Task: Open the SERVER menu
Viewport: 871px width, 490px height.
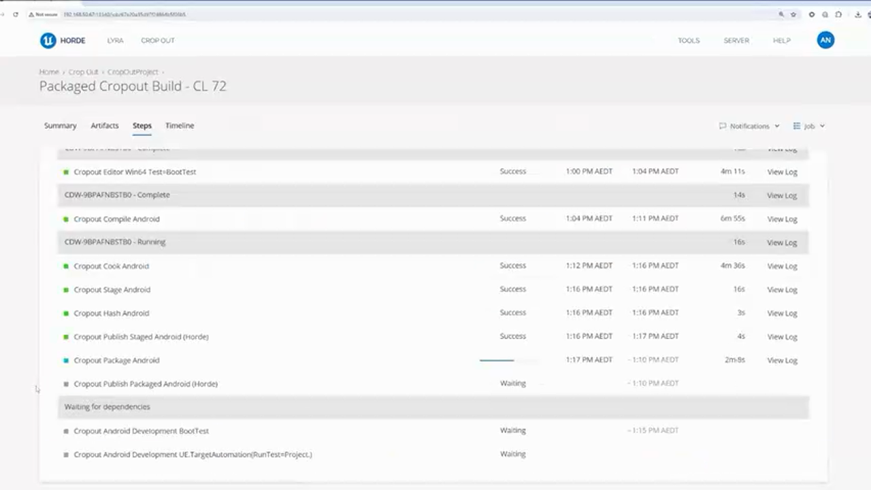Action: 736,40
